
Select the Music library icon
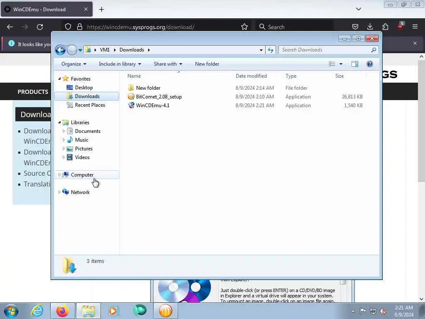click(x=70, y=140)
